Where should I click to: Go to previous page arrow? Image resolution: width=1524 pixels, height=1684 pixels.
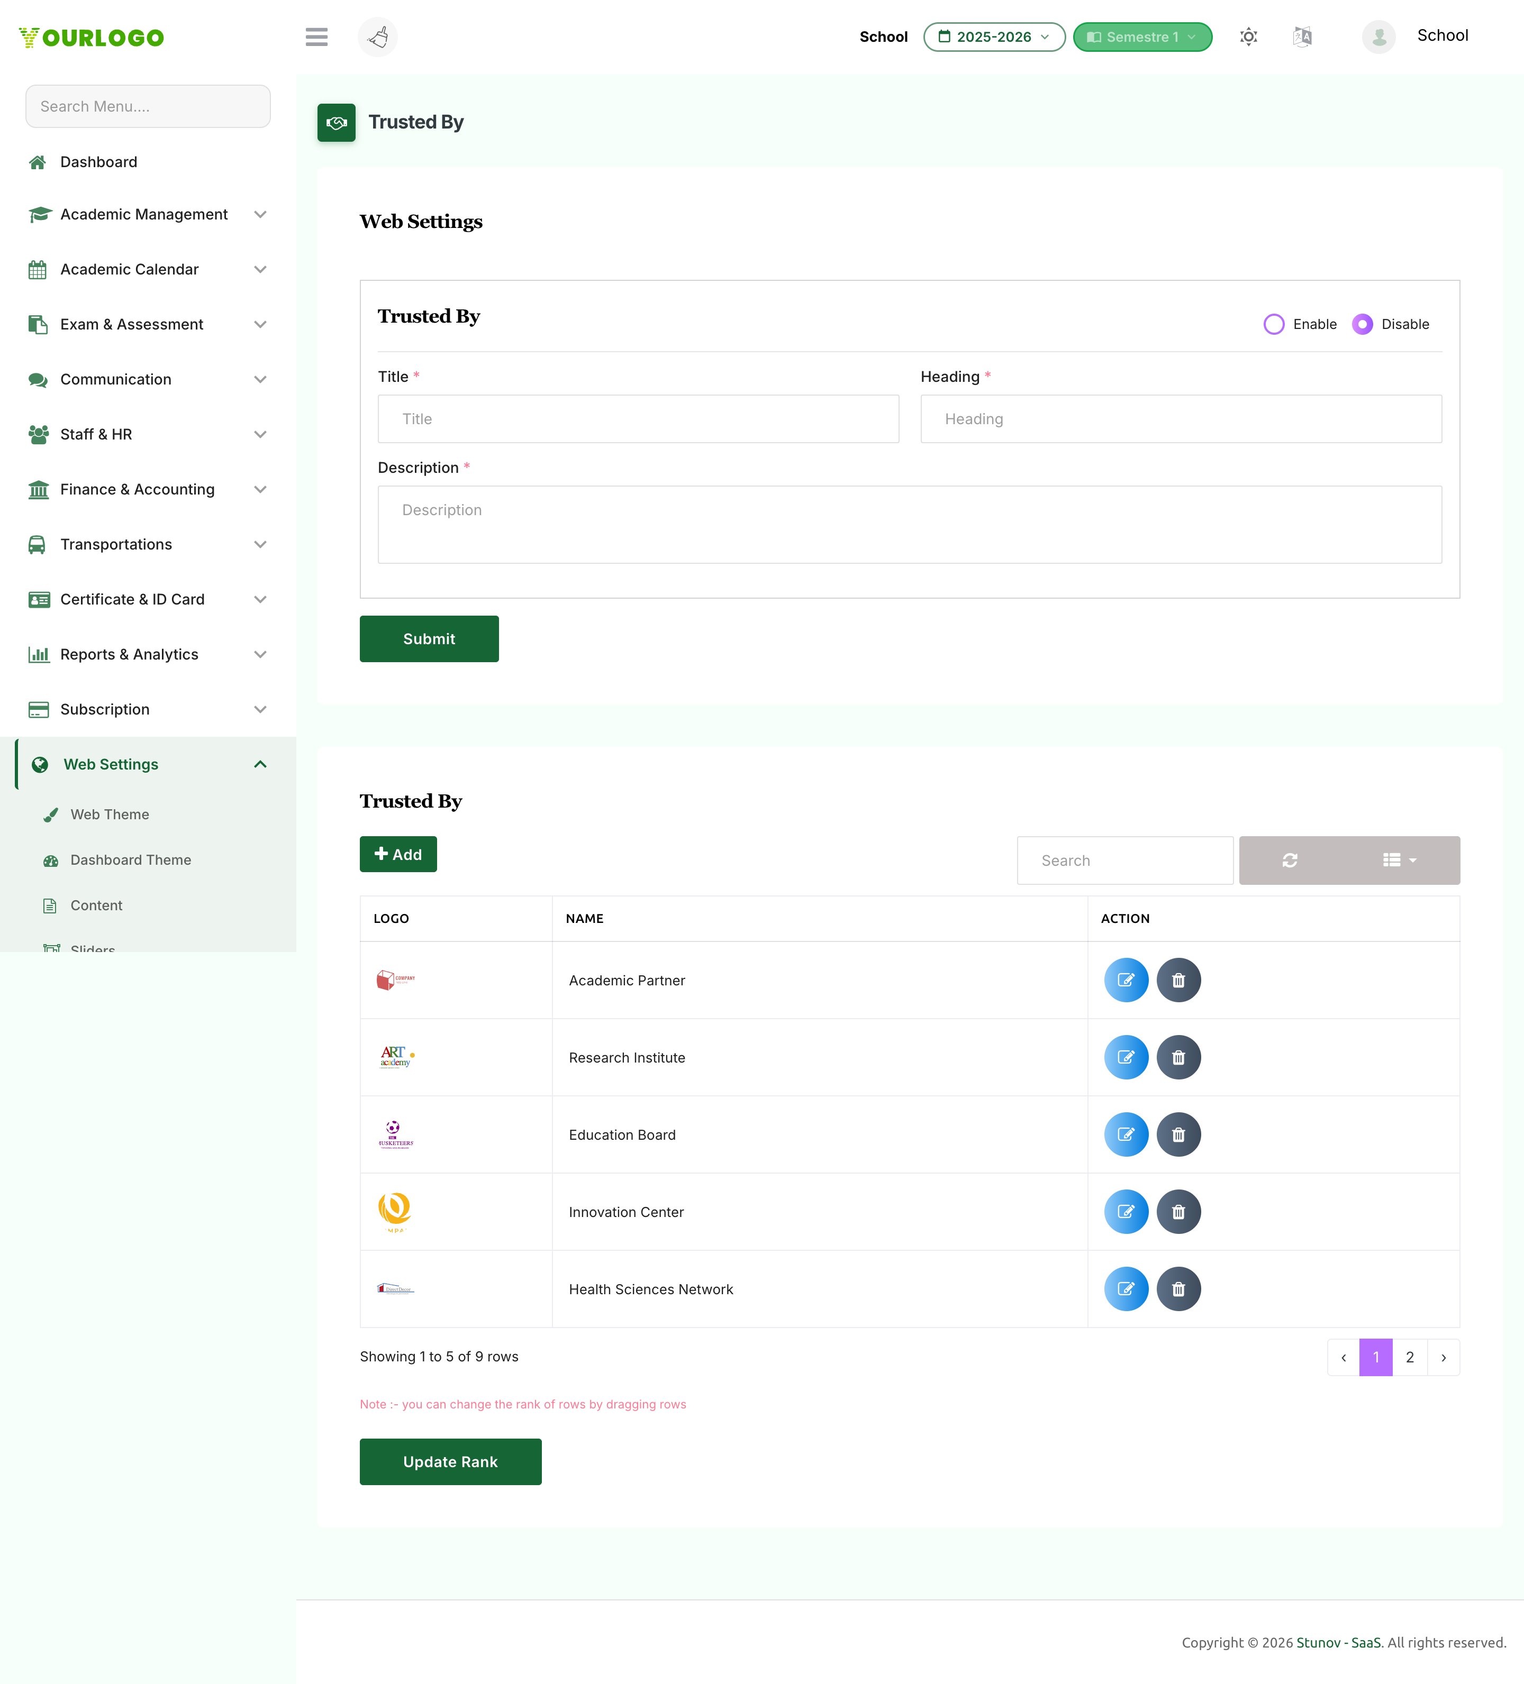(x=1344, y=1357)
